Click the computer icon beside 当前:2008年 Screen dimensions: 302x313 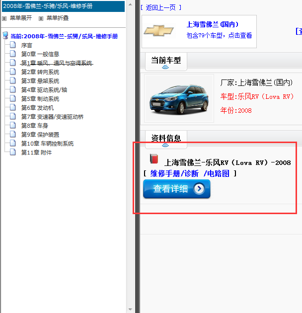point(5,35)
